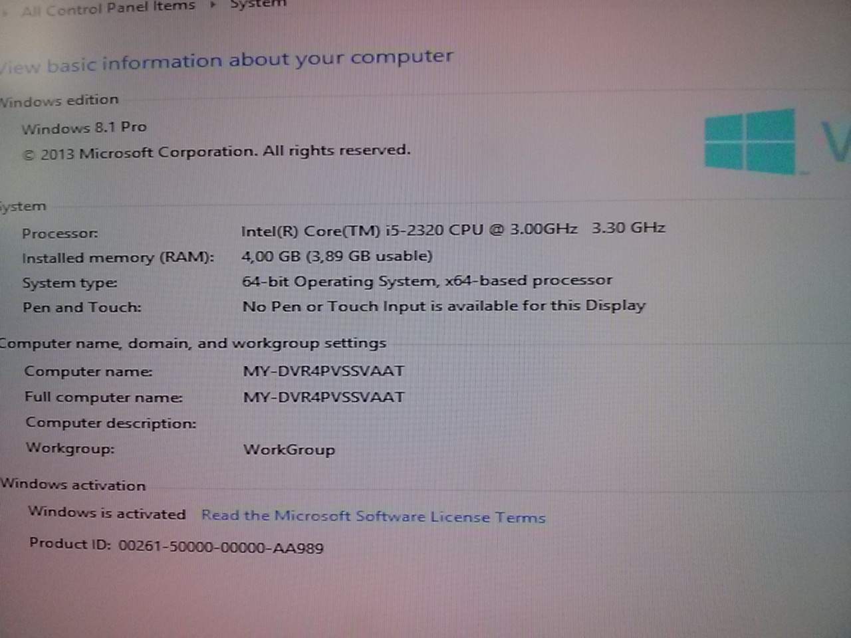Select 'All Control Panel Items' in breadcrumb
851x638 pixels.
108,8
